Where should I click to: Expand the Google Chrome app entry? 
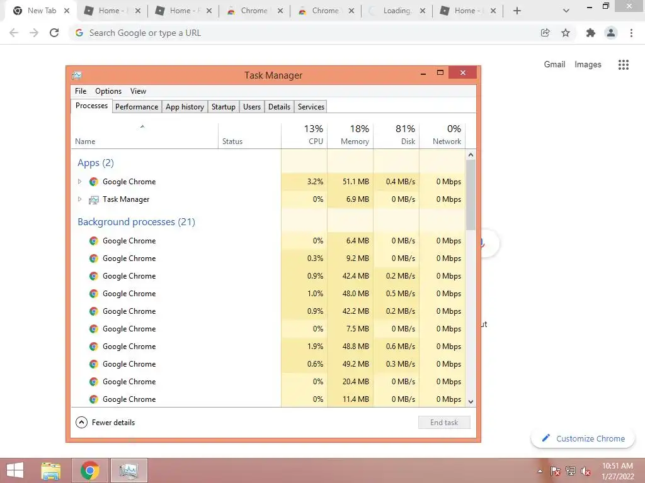(79, 182)
